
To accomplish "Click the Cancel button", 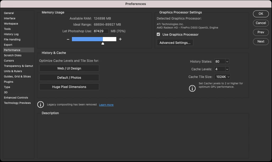I will pyautogui.click(x=261, y=23).
